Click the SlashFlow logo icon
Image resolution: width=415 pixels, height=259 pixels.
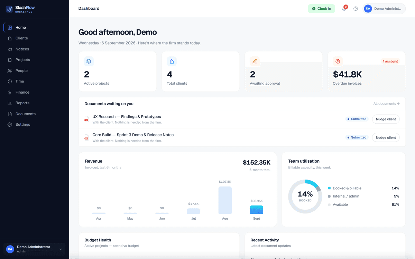click(x=9, y=9)
